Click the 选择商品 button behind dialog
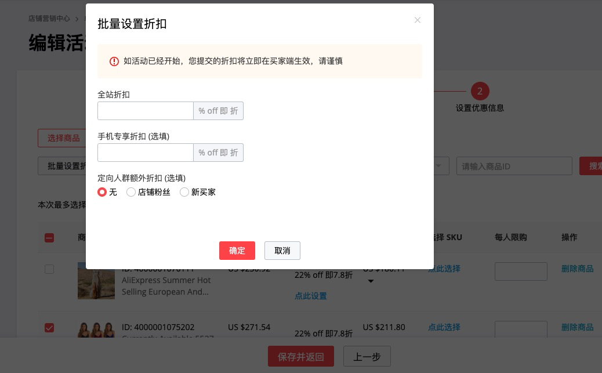Screen dimensions: 602x373 pos(62,138)
